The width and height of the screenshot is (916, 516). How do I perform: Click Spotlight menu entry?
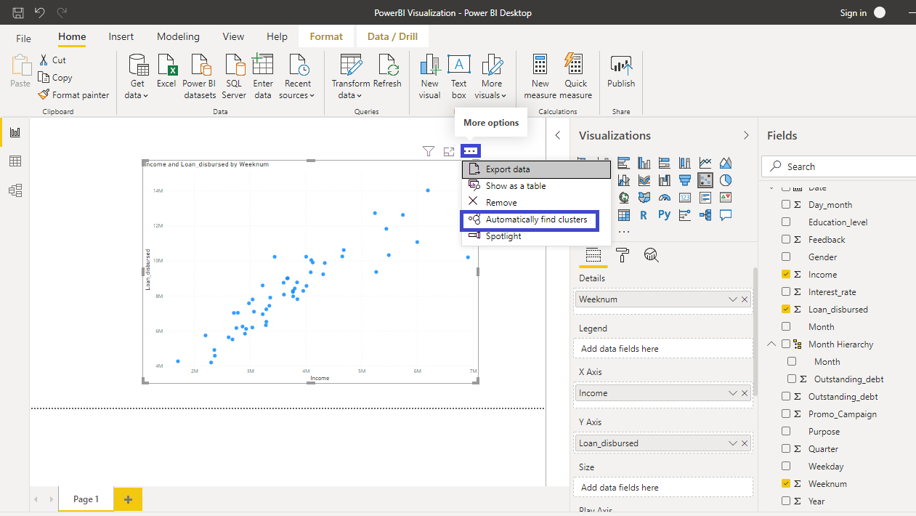[x=536, y=236]
